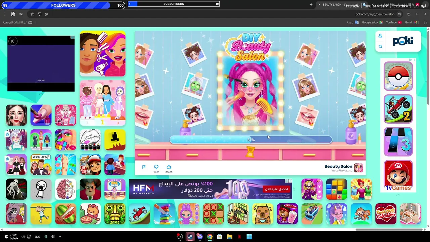Like the Beauty Salon game with thumbs up
The width and height of the screenshot is (430, 242).
pos(169,167)
